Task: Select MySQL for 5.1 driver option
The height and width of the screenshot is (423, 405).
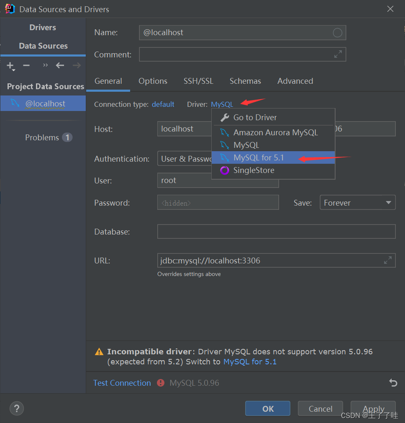Action: click(x=273, y=157)
